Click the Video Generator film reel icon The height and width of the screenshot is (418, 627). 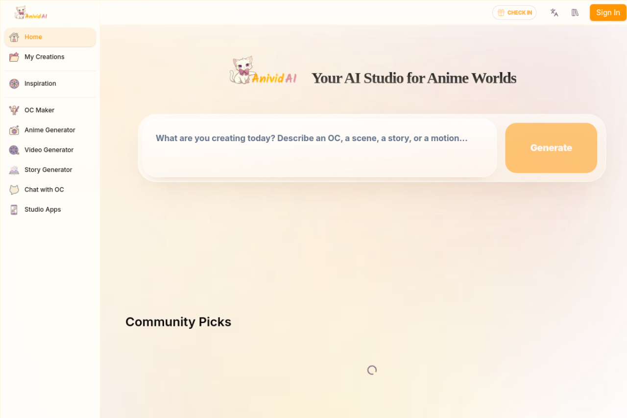(14, 150)
